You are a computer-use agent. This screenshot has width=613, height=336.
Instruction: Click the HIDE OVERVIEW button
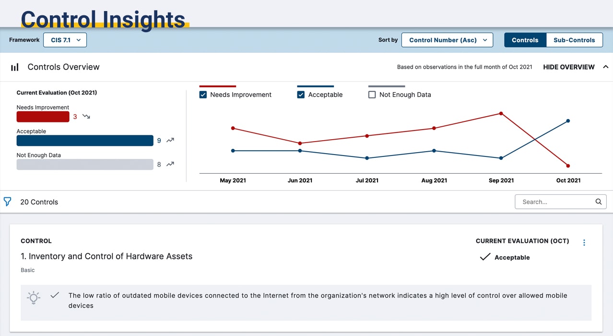568,67
